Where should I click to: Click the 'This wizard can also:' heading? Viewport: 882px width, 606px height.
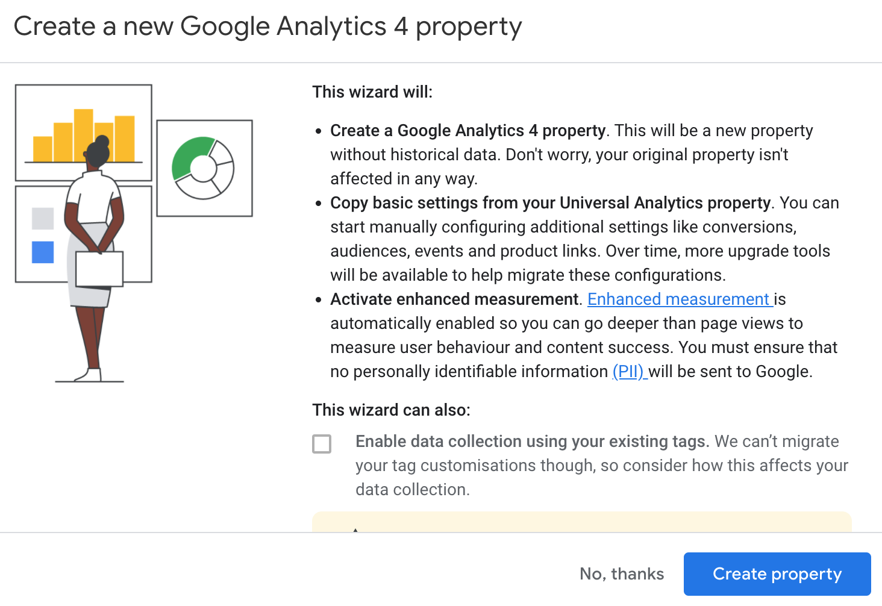pyautogui.click(x=391, y=410)
